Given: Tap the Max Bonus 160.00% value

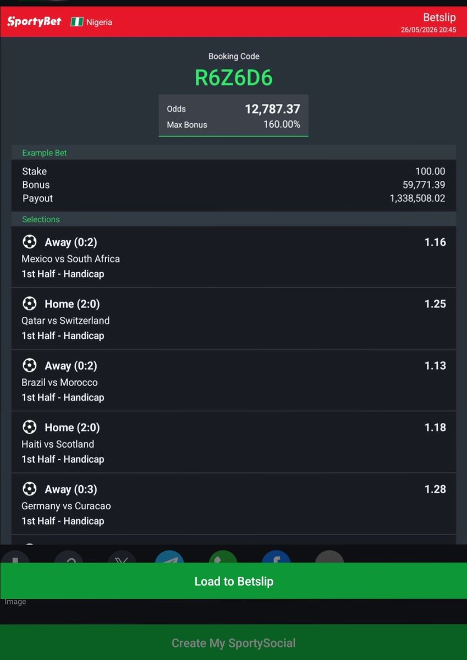Looking at the screenshot, I should (x=282, y=125).
